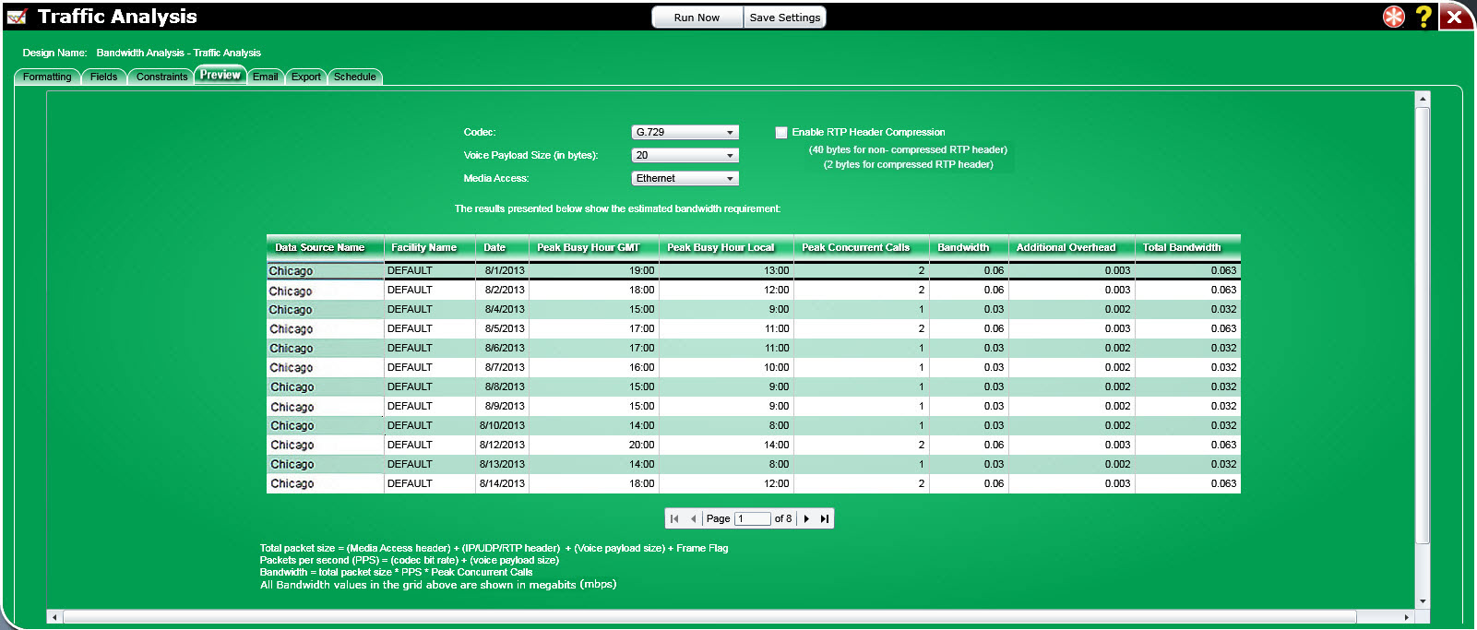Switch to the Constraints tab
1477x630 pixels.
161,77
